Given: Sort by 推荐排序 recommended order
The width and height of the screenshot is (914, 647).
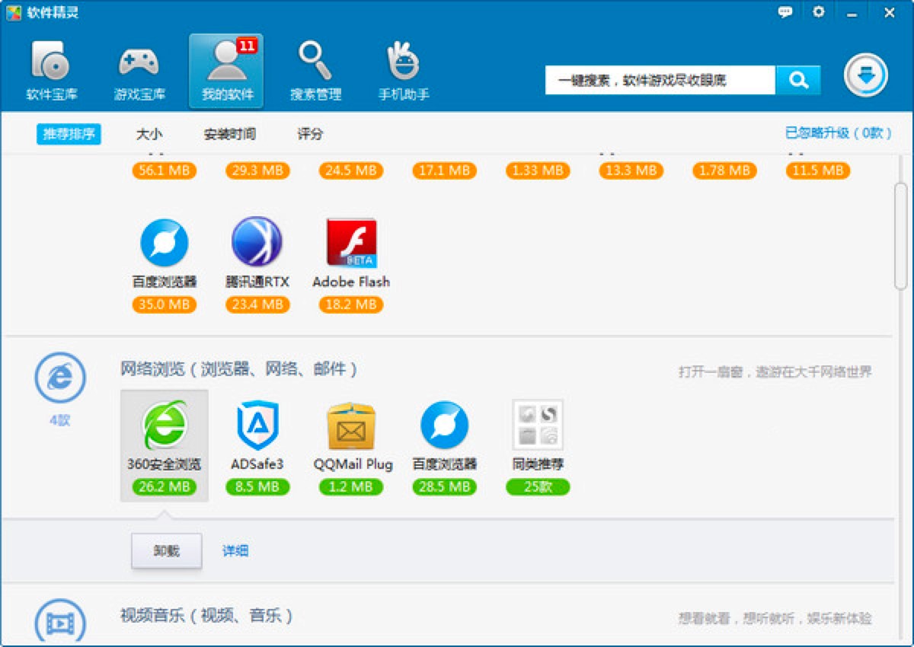Looking at the screenshot, I should click(x=69, y=134).
